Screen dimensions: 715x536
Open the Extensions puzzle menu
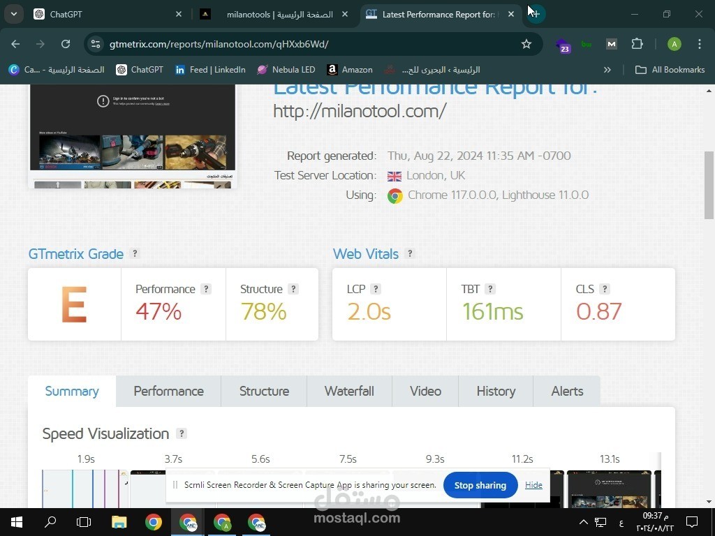[x=637, y=44]
